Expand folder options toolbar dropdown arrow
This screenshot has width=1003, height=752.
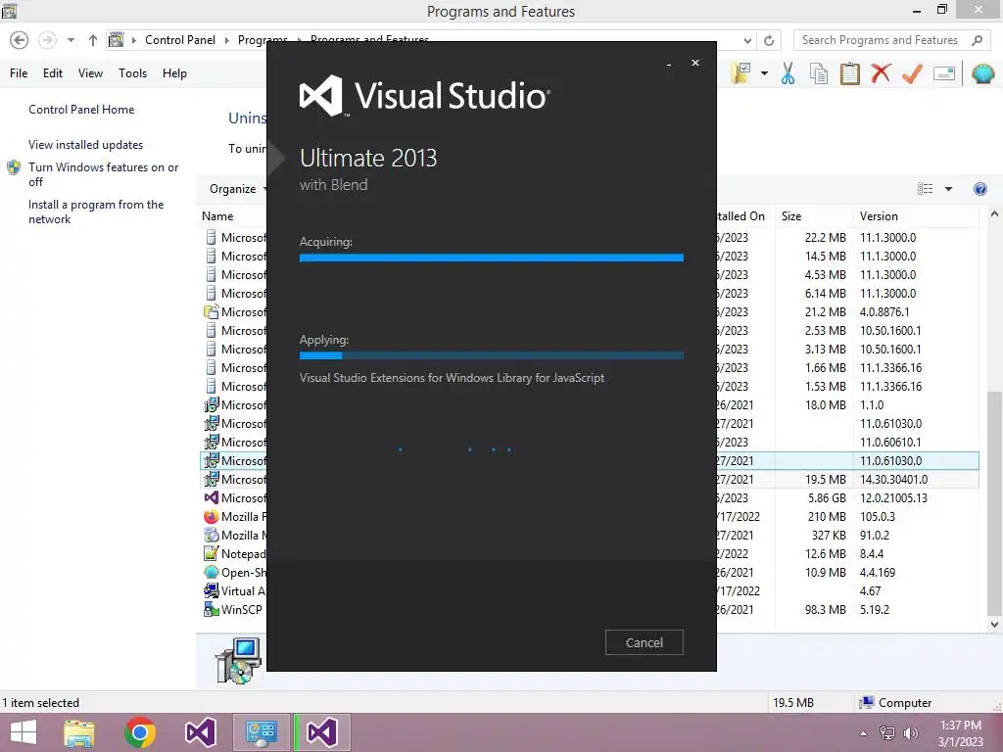click(764, 73)
